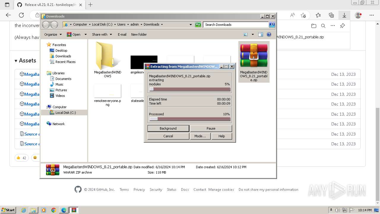Viewport: 380px width, 214px height.
Task: Pause the WinRAR extraction
Action: click(211, 128)
